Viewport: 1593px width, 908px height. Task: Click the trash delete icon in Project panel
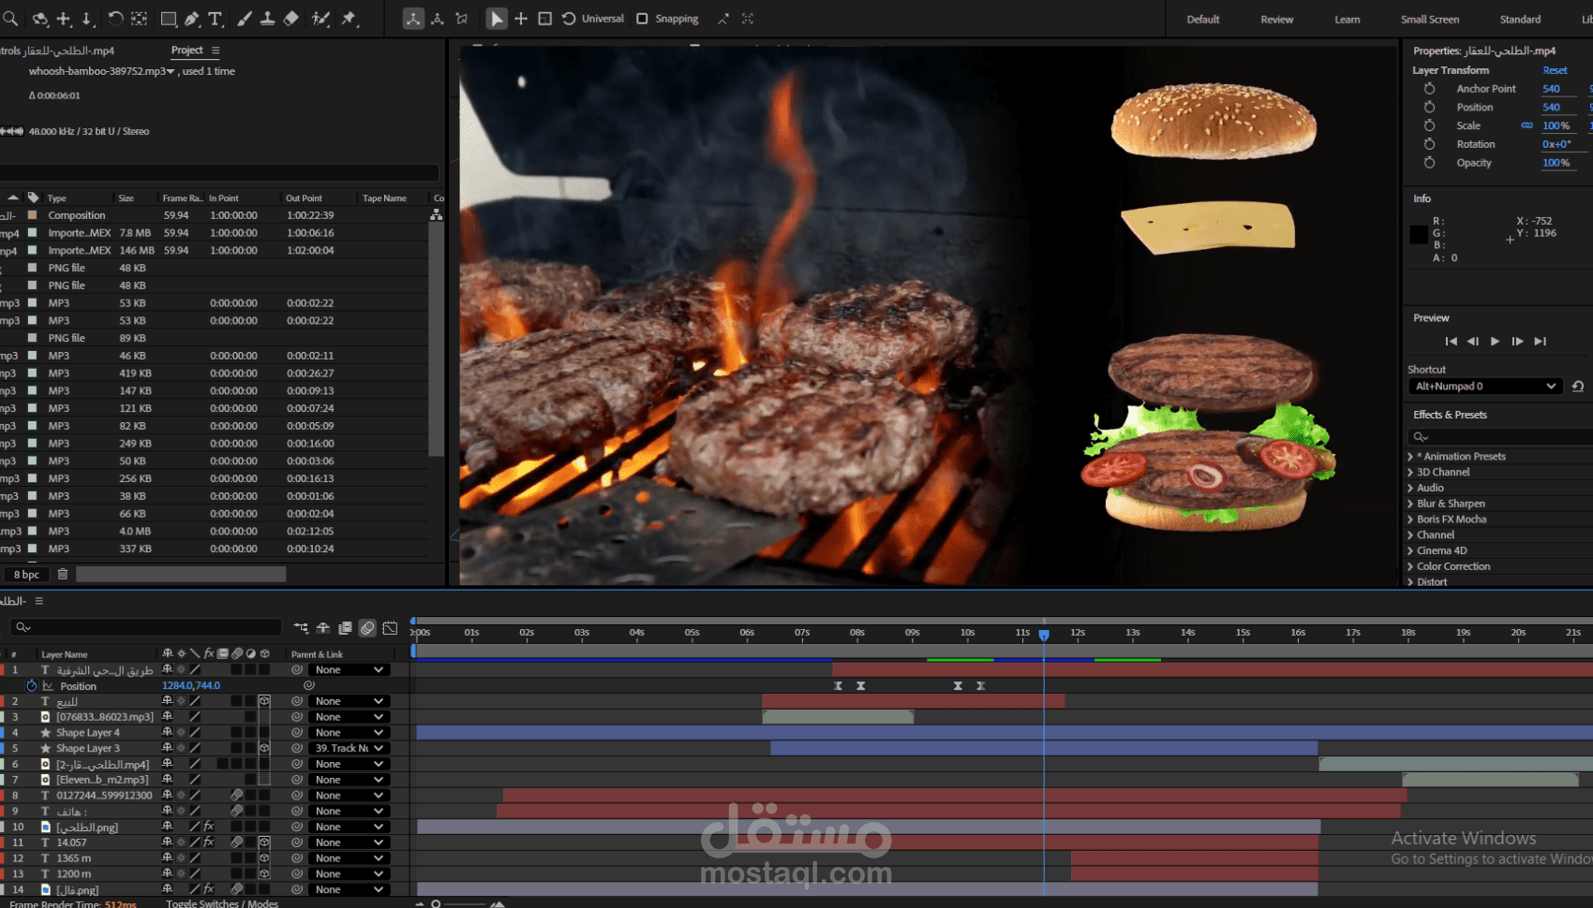tap(63, 574)
